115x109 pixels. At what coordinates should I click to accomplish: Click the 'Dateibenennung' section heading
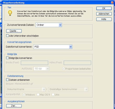(x=15, y=76)
